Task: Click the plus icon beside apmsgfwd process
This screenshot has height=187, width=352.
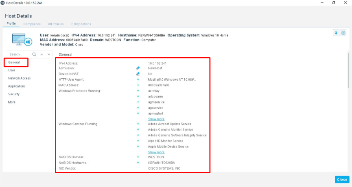Action: (138, 113)
